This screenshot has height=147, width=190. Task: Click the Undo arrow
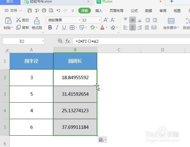(59, 11)
